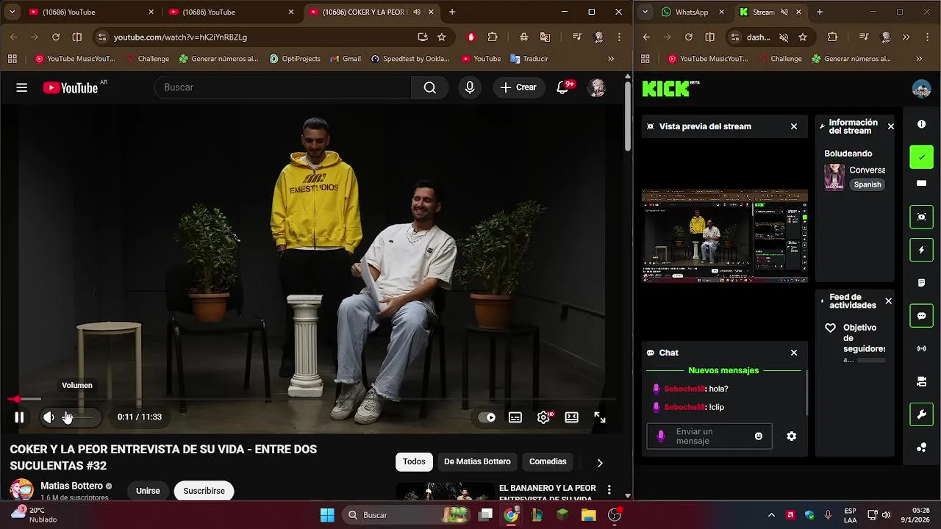Open File Explorer from the taskbar

(x=588, y=515)
